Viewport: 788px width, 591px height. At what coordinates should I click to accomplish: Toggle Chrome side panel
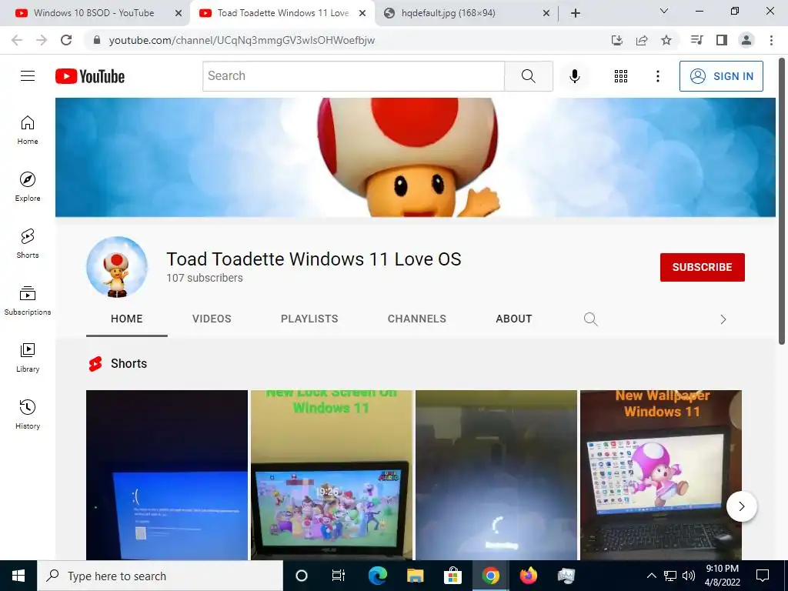722,40
